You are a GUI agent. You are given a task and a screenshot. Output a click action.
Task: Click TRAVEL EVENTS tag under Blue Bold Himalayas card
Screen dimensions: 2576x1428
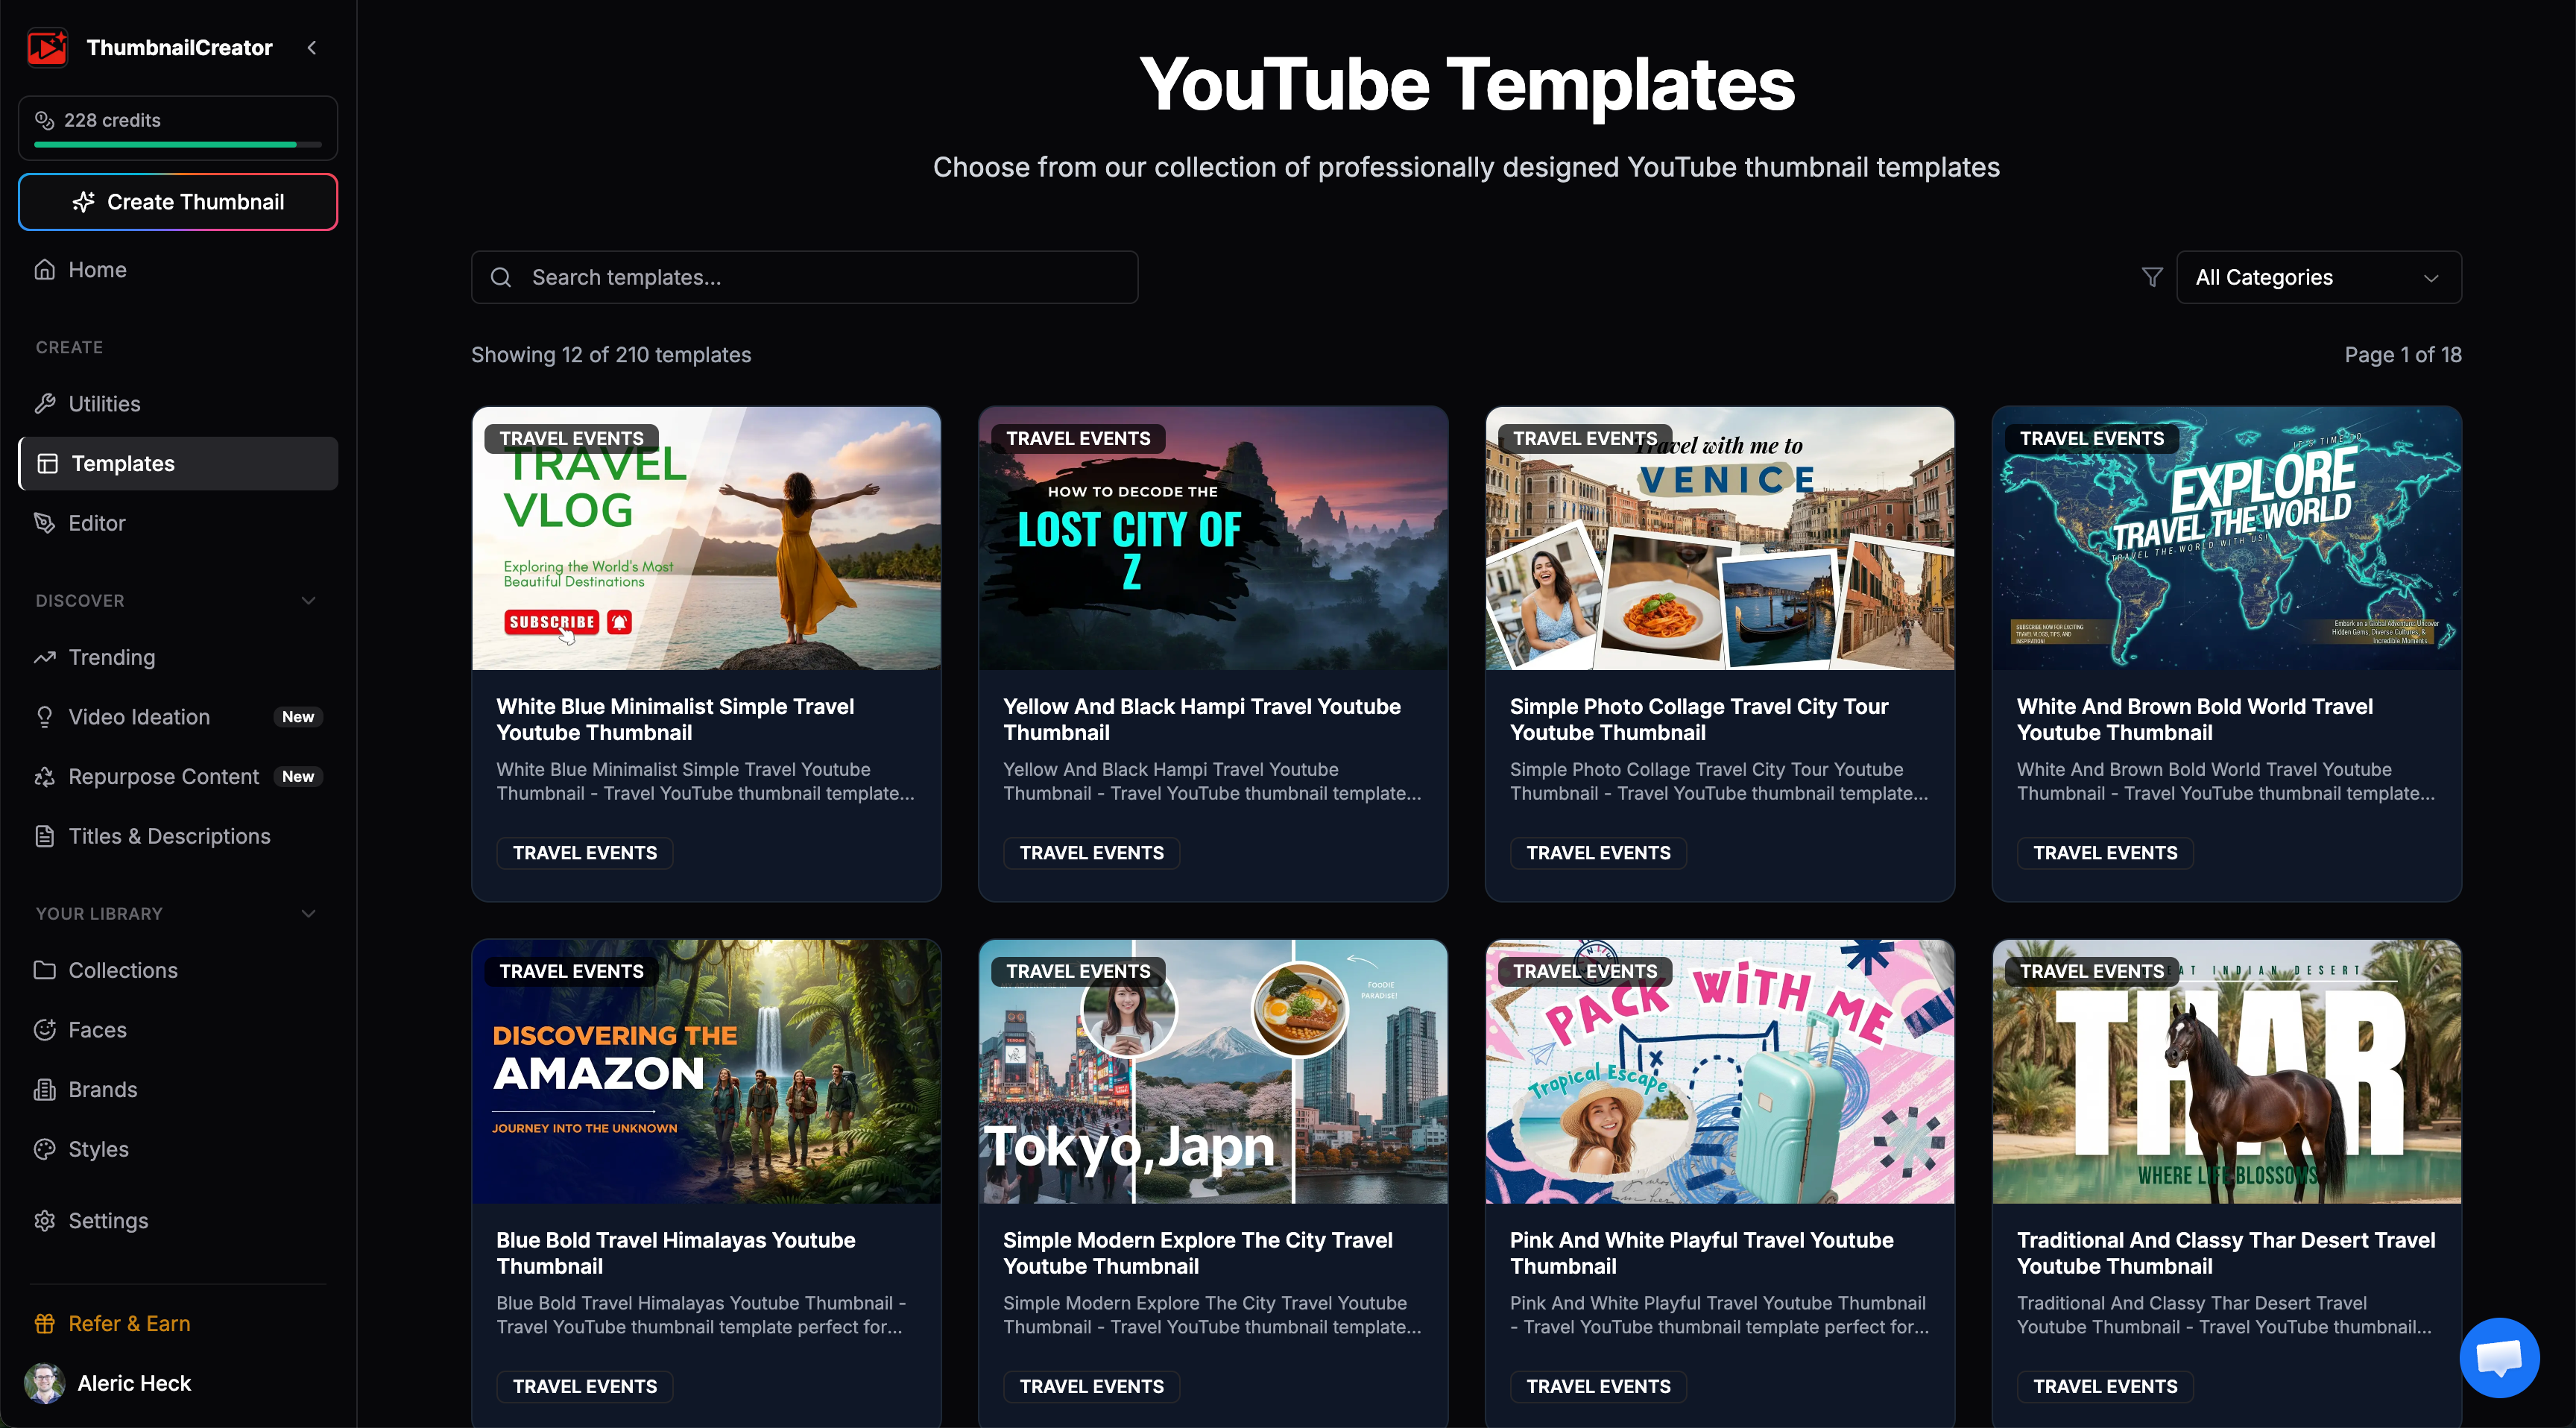click(x=585, y=1386)
